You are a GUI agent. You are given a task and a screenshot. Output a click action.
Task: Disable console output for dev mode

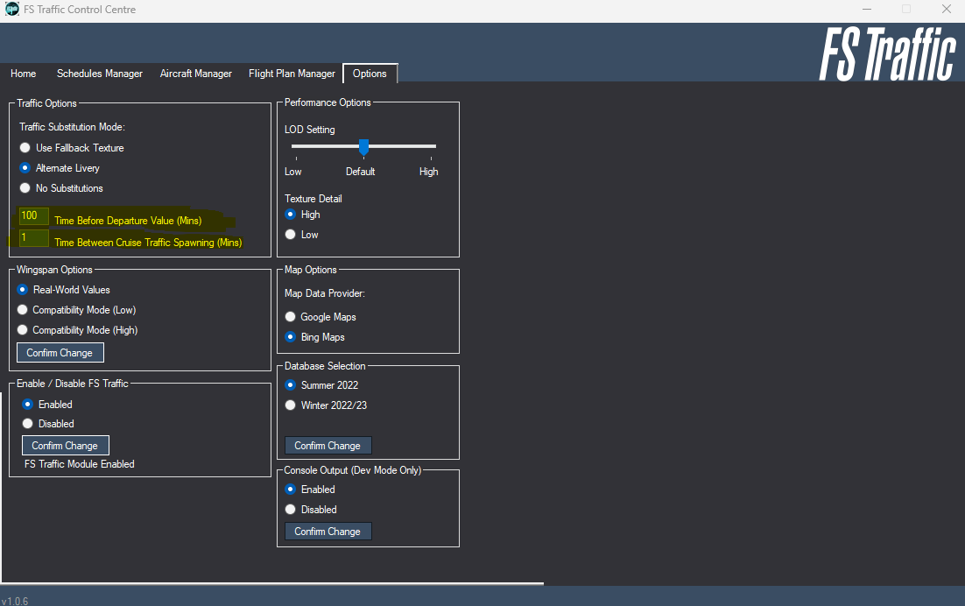290,509
